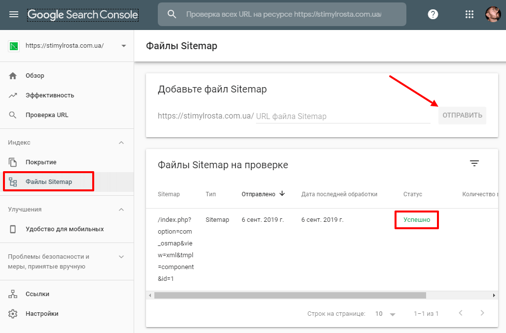This screenshot has height=333, width=506.
Task: Click the Файлы Sitemap tree icon
Action: click(13, 182)
